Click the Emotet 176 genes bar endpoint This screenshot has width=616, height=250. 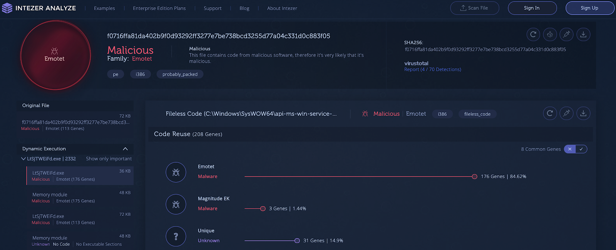coord(474,177)
